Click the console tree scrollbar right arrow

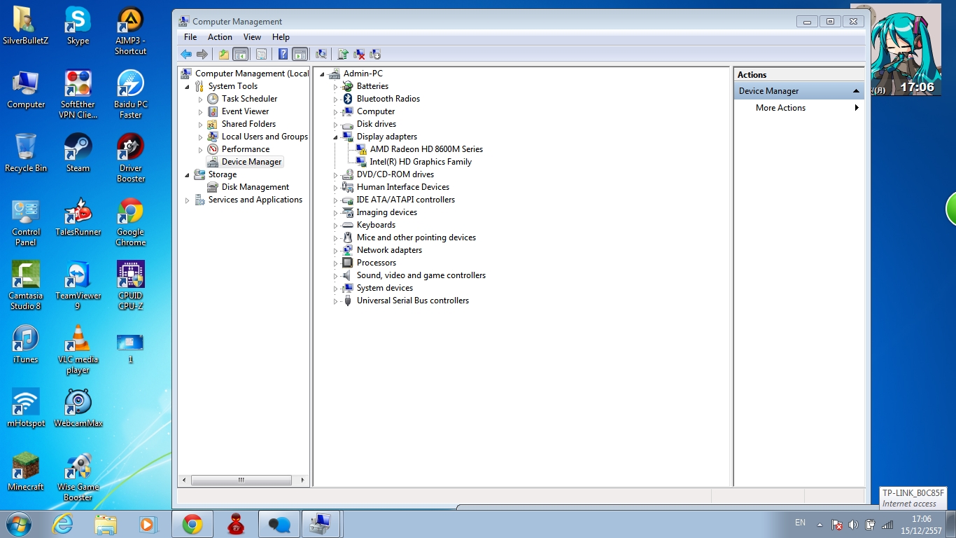tap(303, 481)
